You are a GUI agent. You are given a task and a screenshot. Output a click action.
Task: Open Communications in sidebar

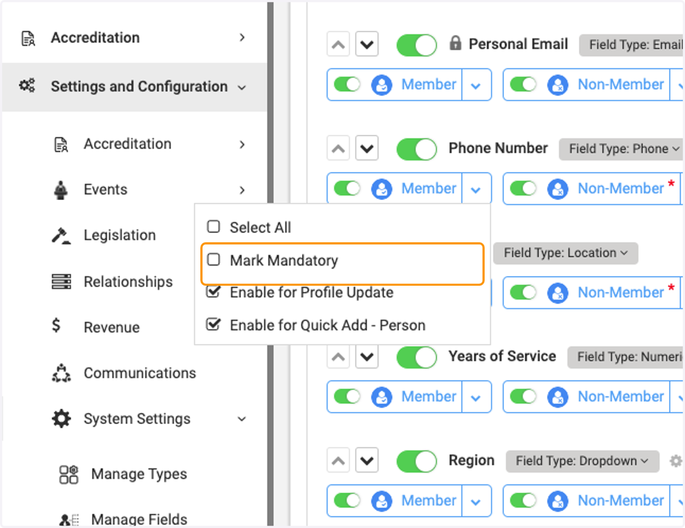point(140,373)
